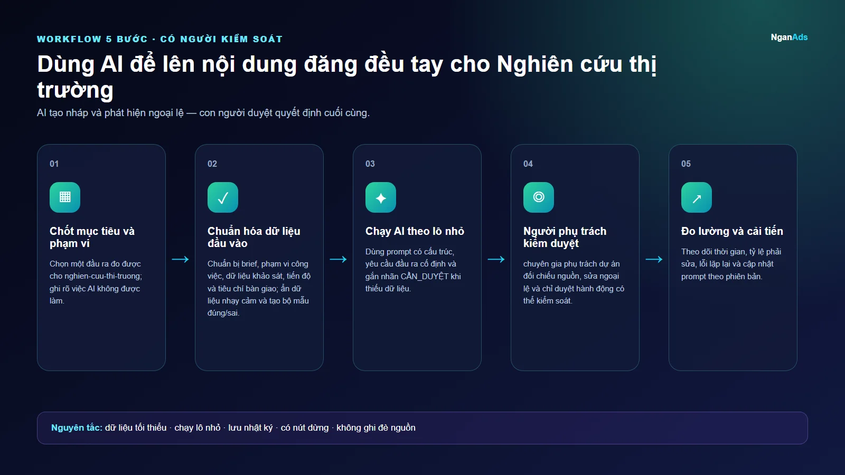Screen dimensions: 845x475
Task: Click the 'Chuẩn bị brief, phạm vi công việc' description
Action: [x=259, y=288]
